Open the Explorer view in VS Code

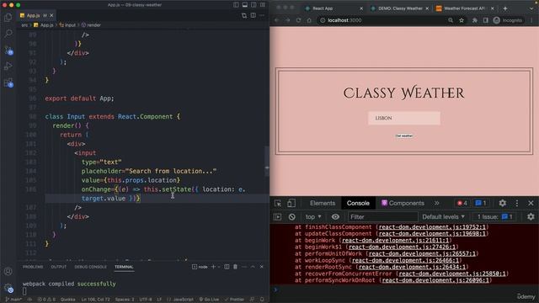(8, 17)
